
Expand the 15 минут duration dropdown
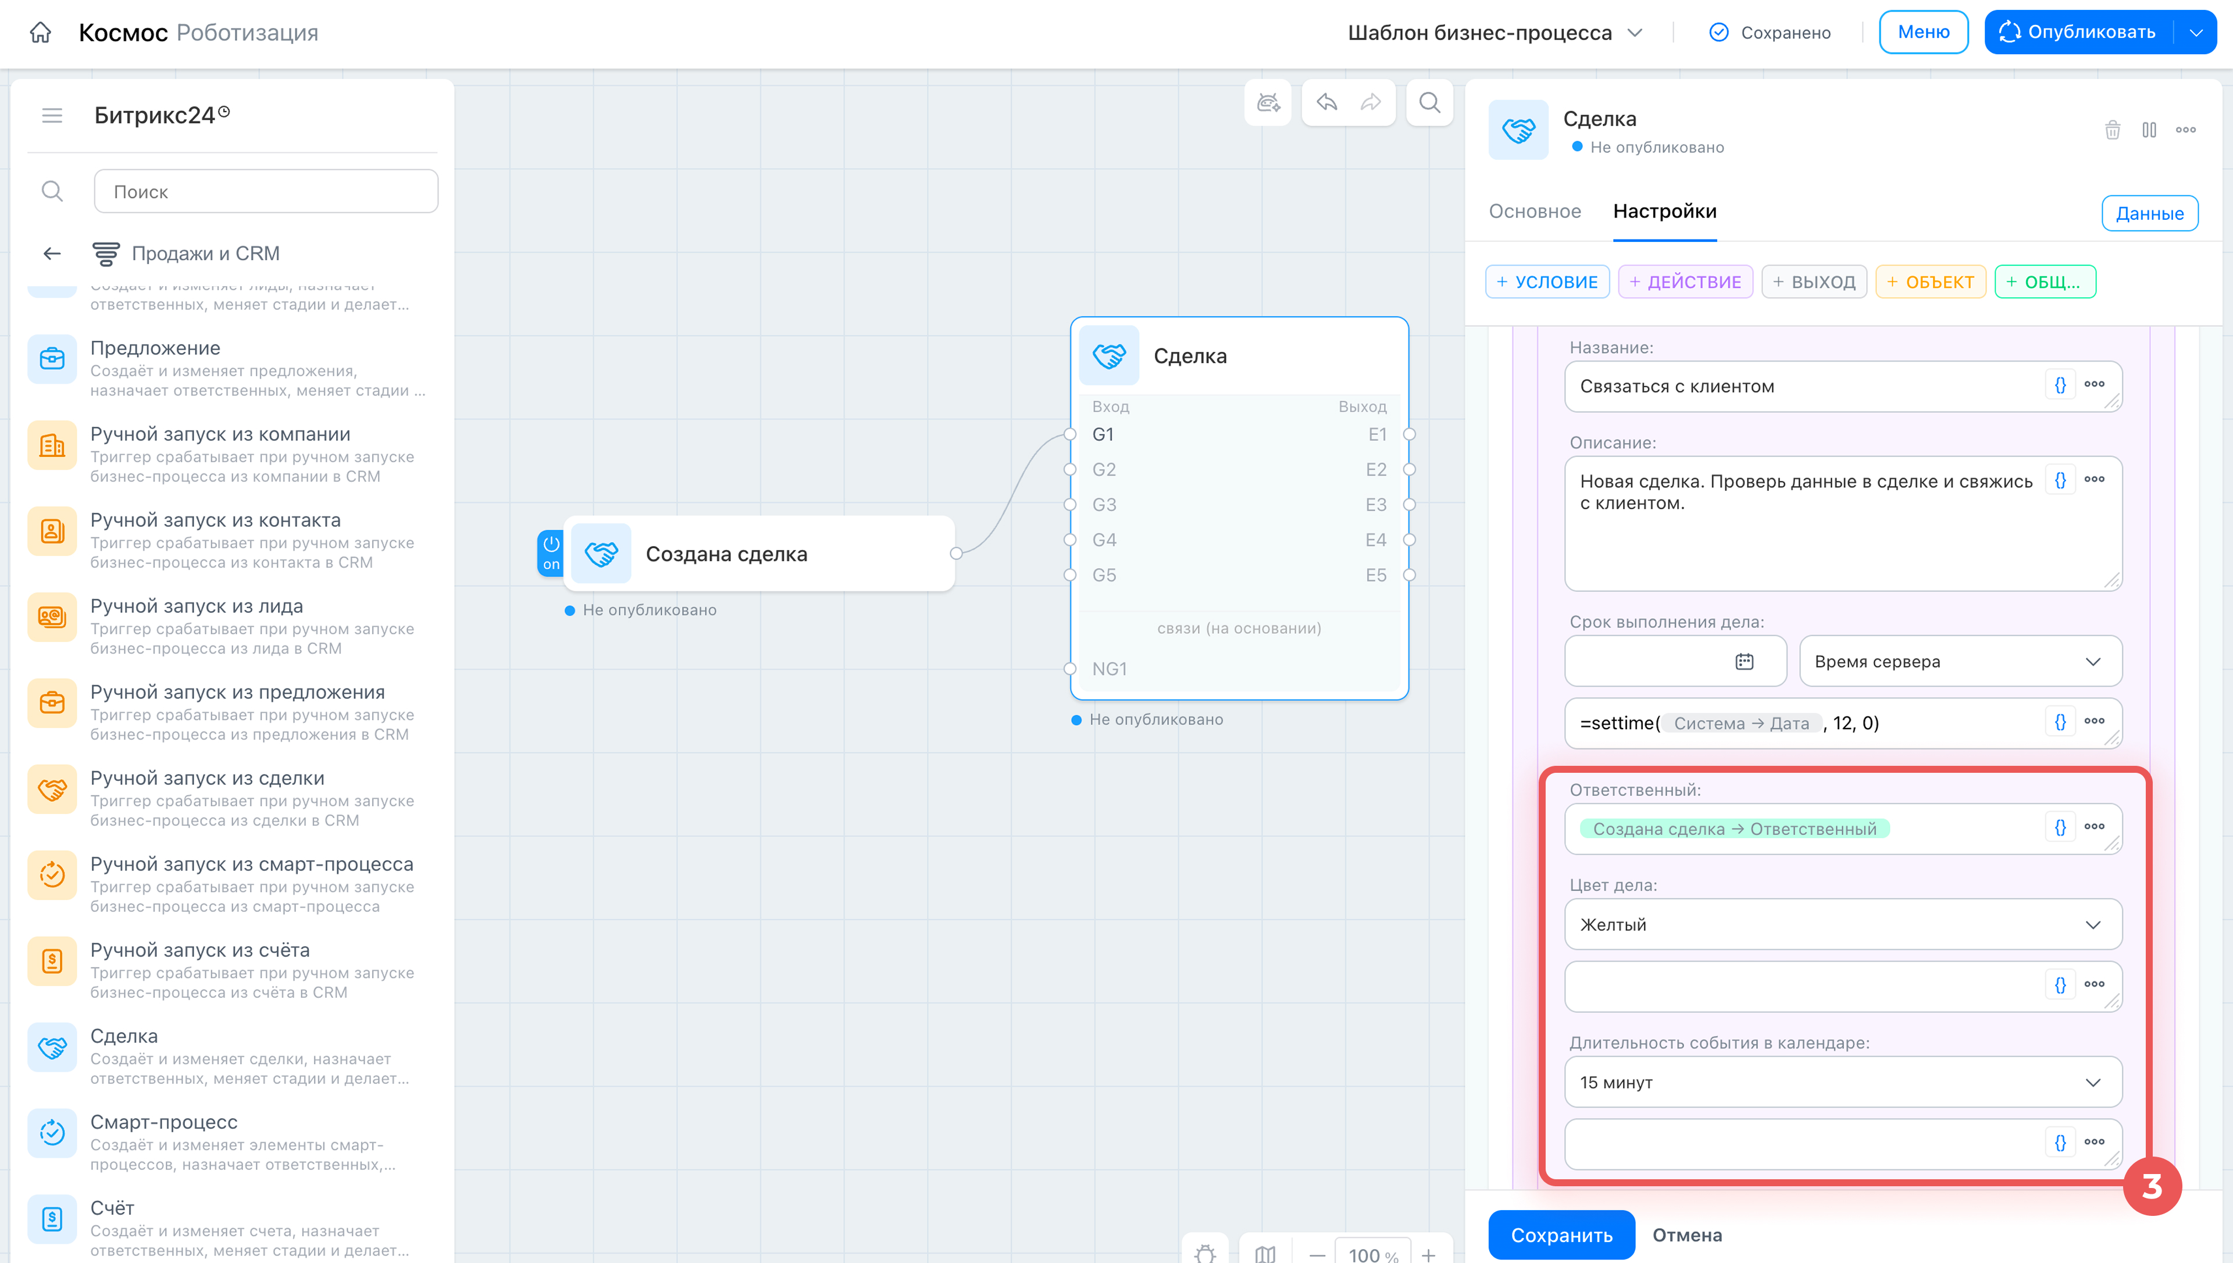(1843, 1082)
